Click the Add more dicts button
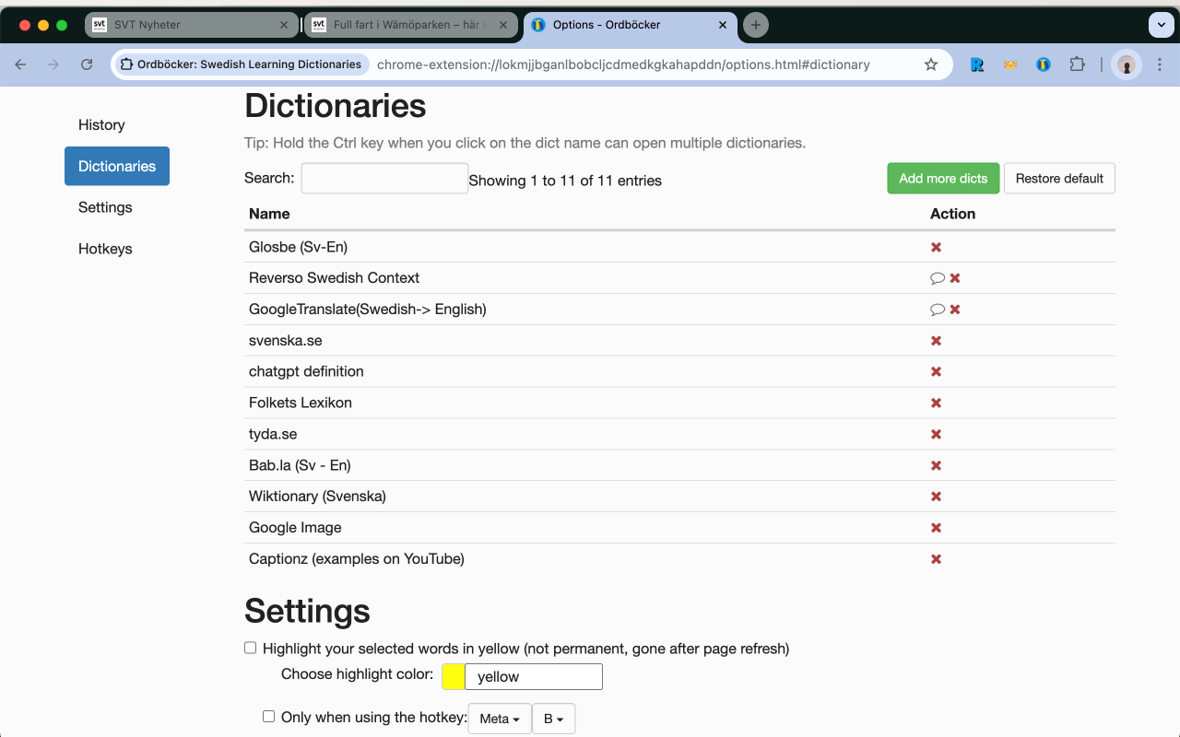The image size is (1180, 737). [x=943, y=179]
